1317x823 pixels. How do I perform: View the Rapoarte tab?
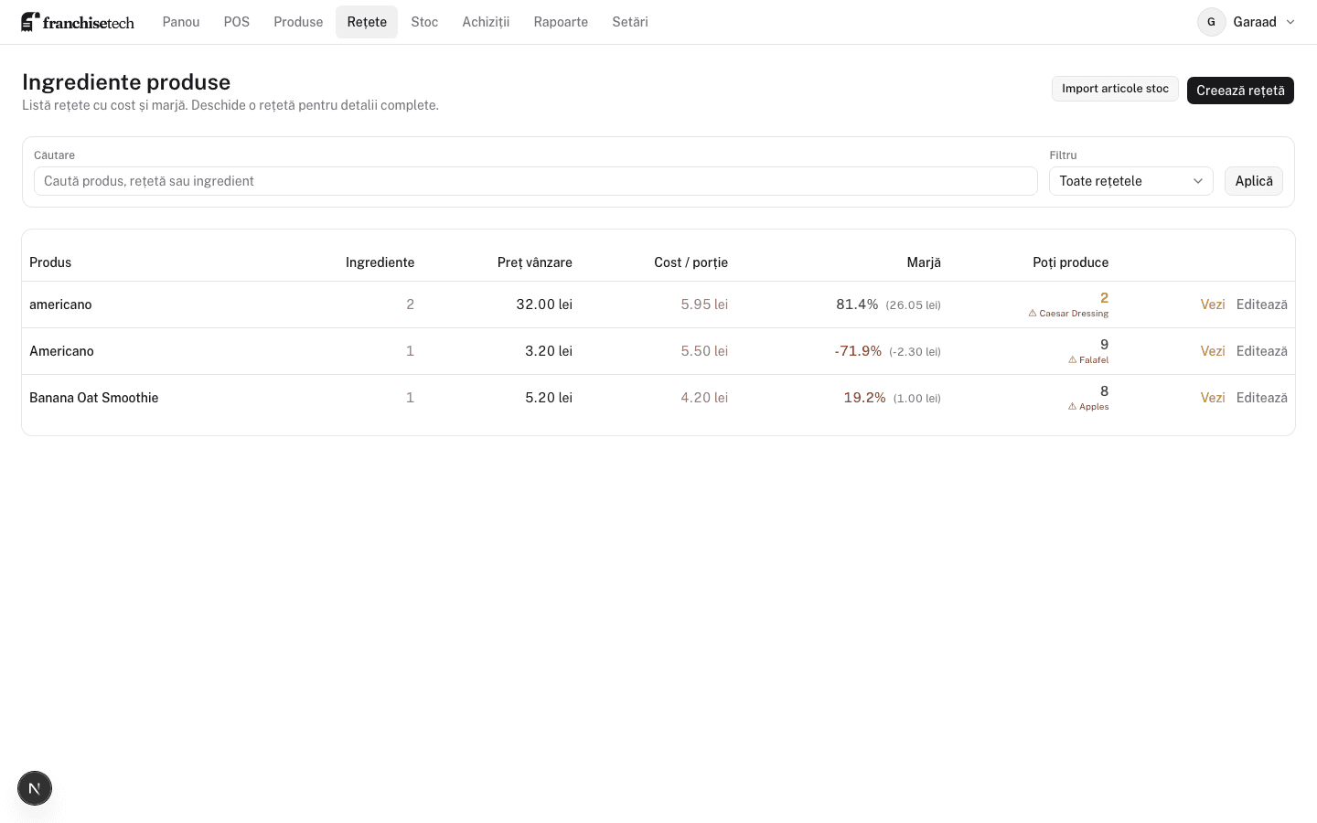pos(561,22)
